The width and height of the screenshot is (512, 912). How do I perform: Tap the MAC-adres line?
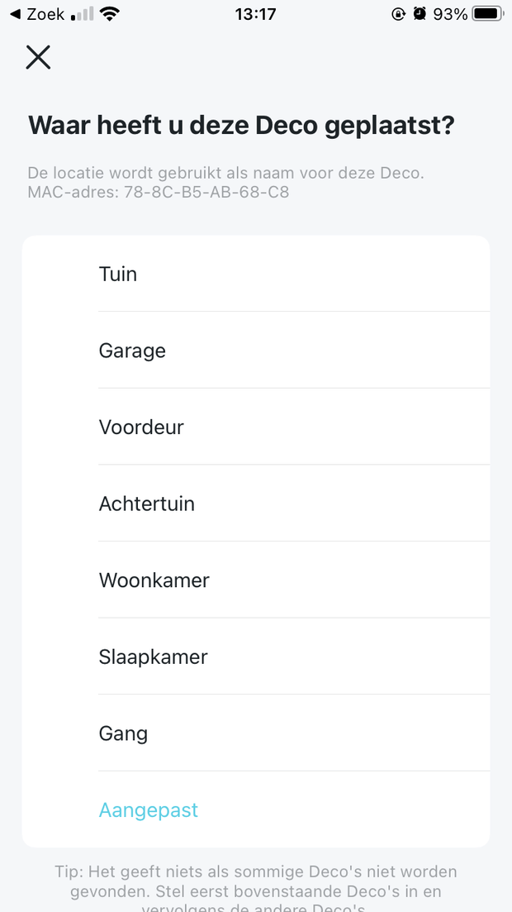tap(159, 193)
